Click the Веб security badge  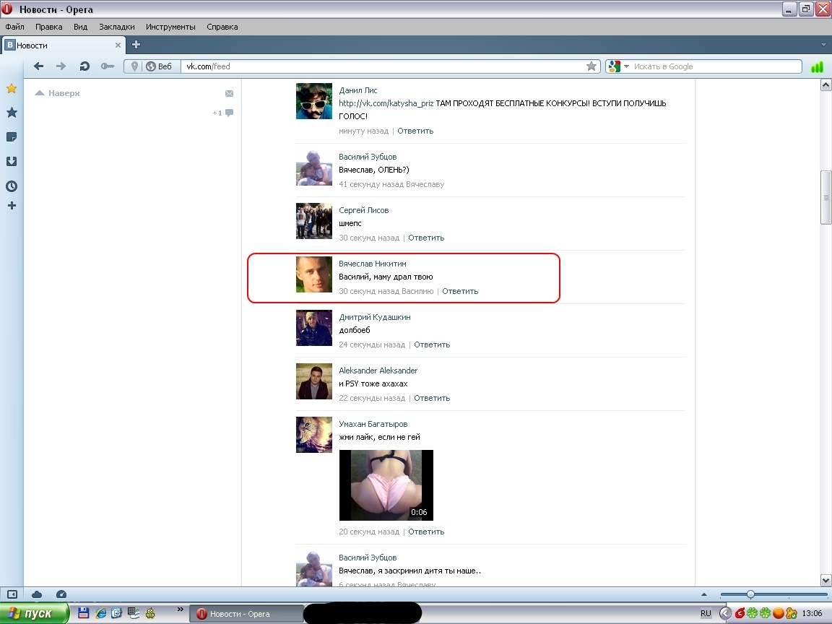pyautogui.click(x=159, y=66)
